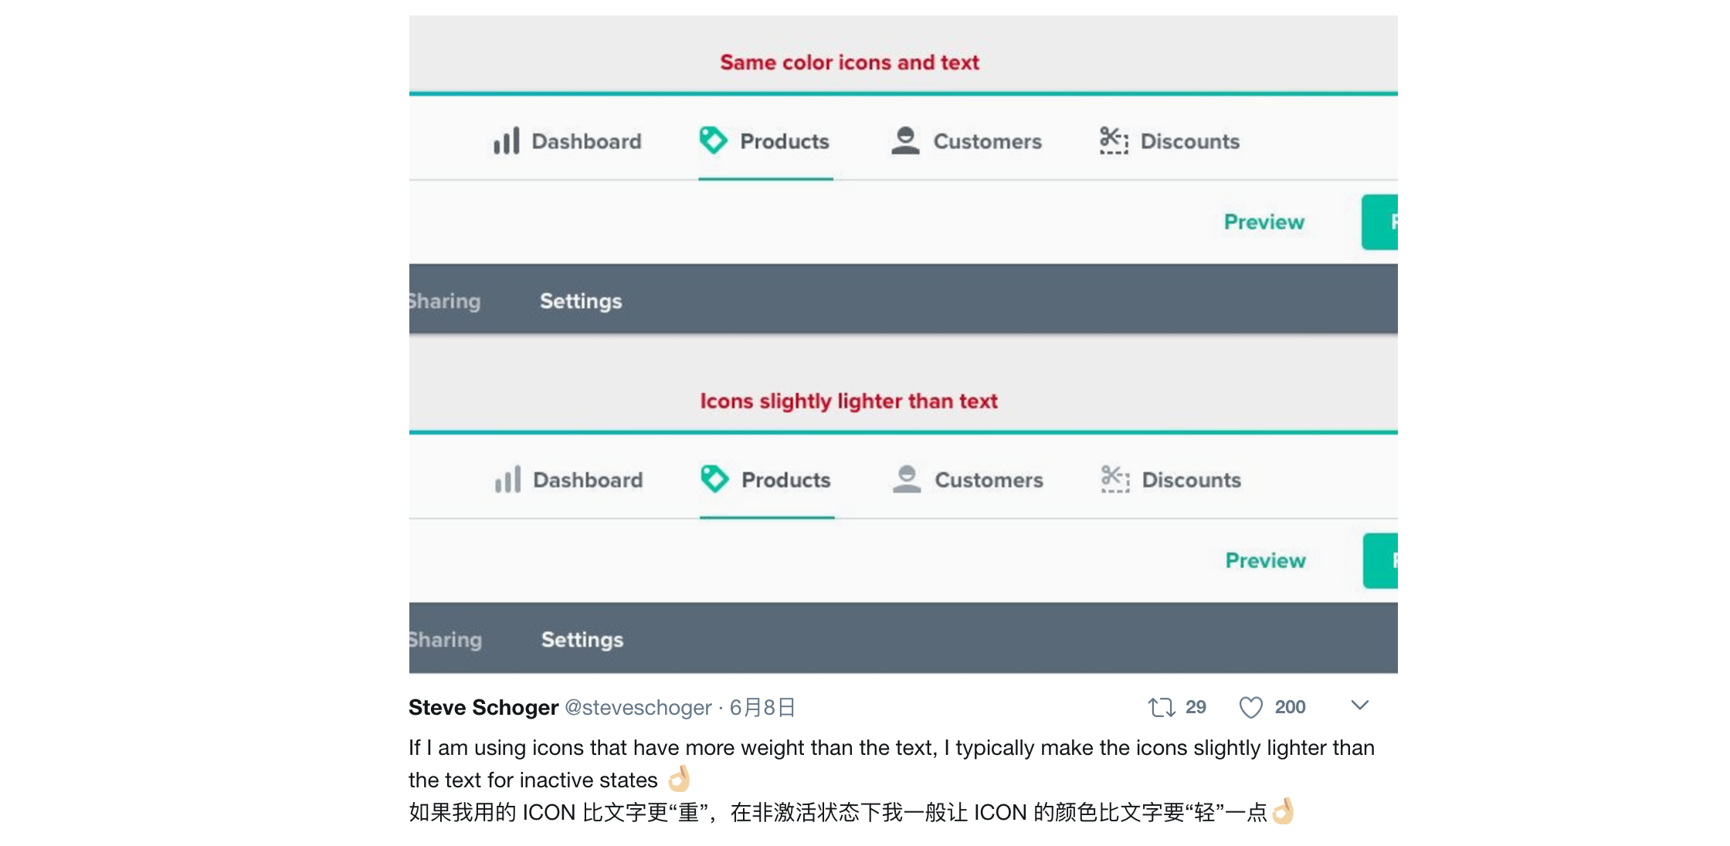This screenshot has width=1730, height=846.
Task: Open Settings in the top dark bar
Action: pyautogui.click(x=581, y=301)
